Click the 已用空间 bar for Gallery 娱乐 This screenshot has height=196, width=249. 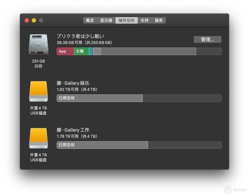100,98
